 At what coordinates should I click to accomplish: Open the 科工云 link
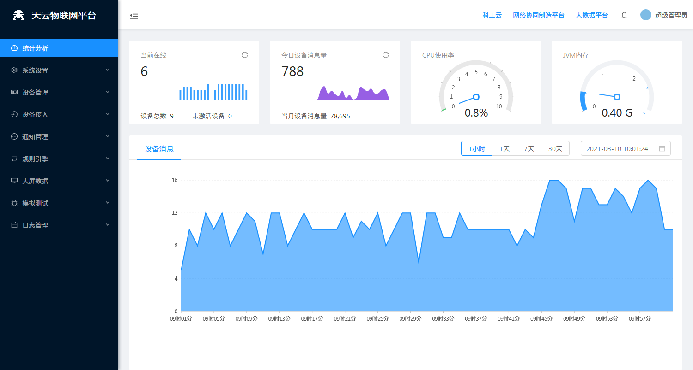click(492, 15)
